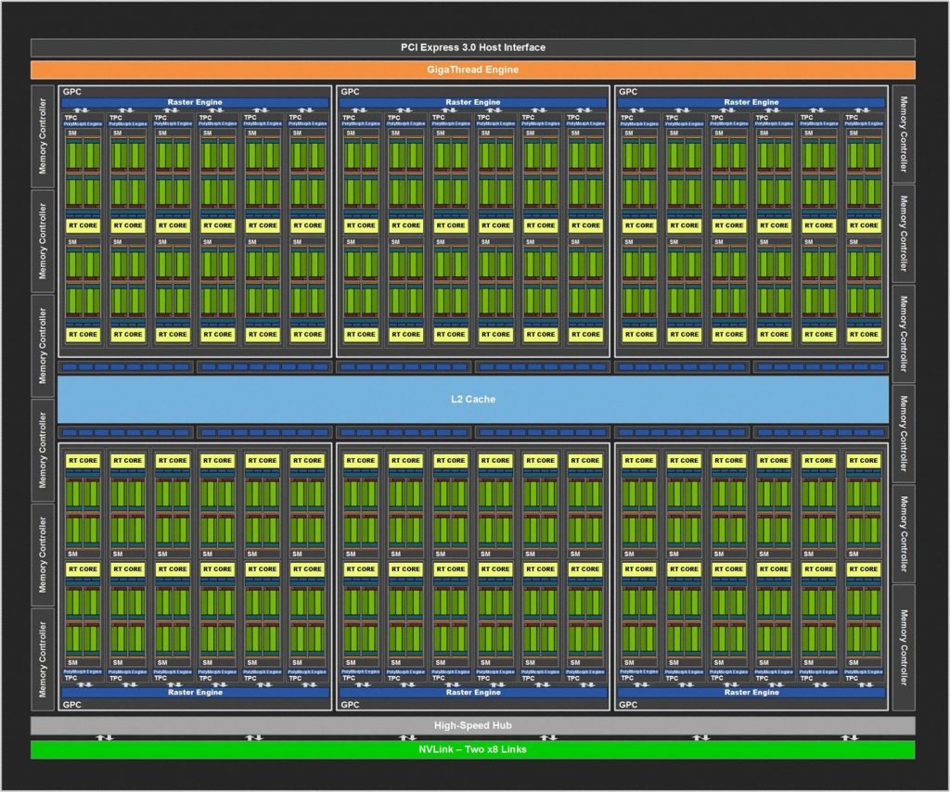Click the bottommost Memory Controller on the left
This screenshot has height=792, width=950.
43,658
